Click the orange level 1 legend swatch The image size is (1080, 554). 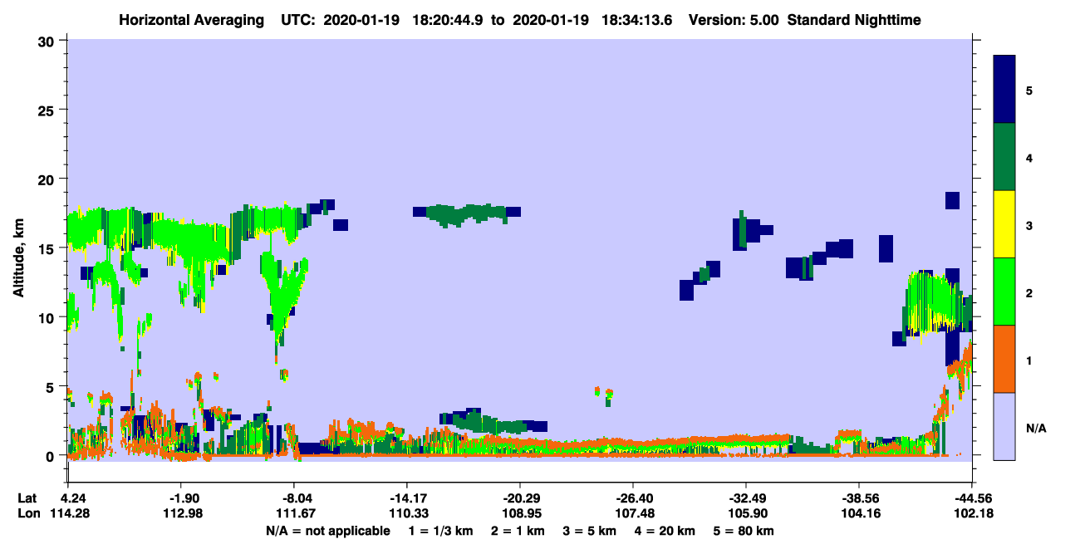[1004, 358]
